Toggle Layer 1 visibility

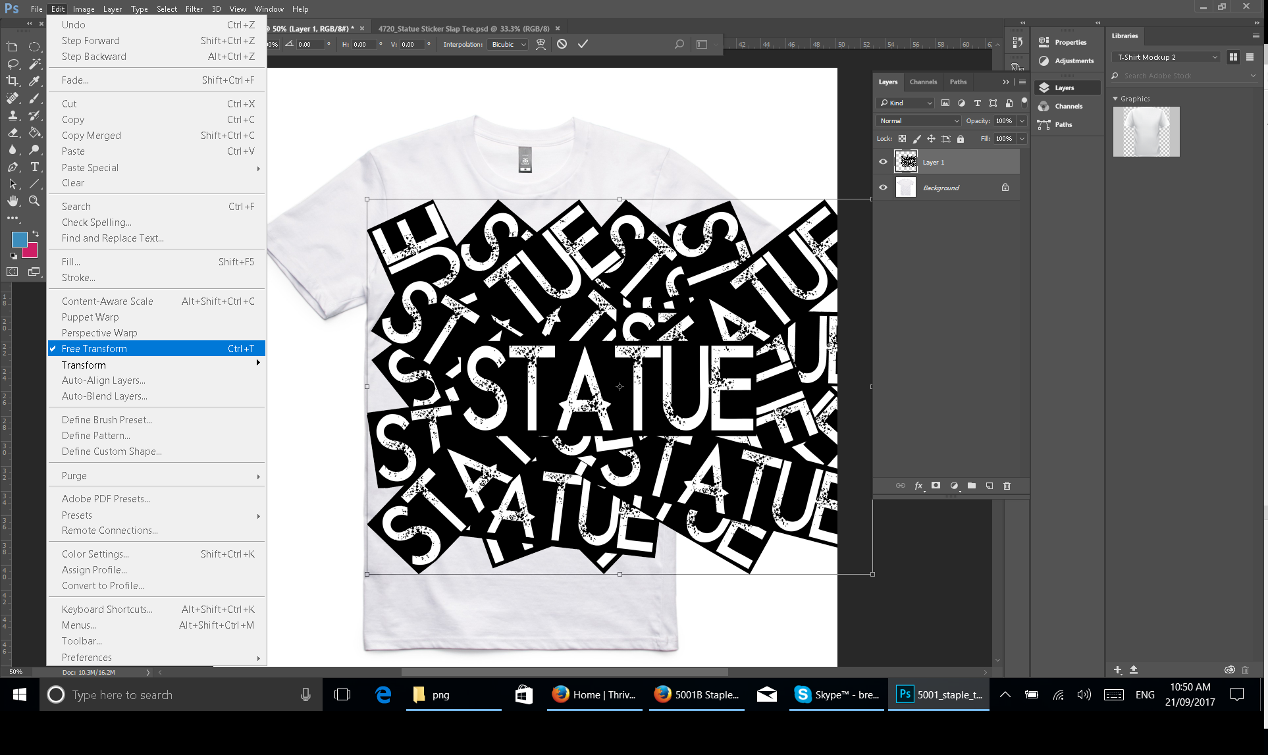coord(883,161)
